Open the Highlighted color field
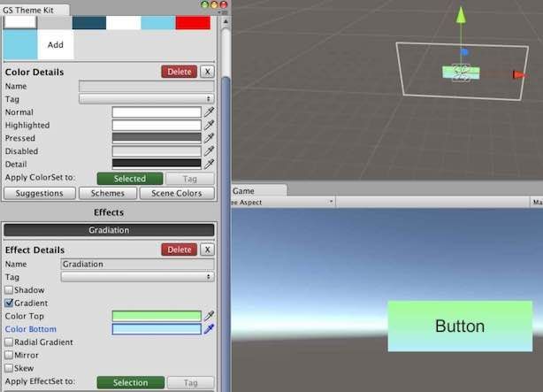 157,125
